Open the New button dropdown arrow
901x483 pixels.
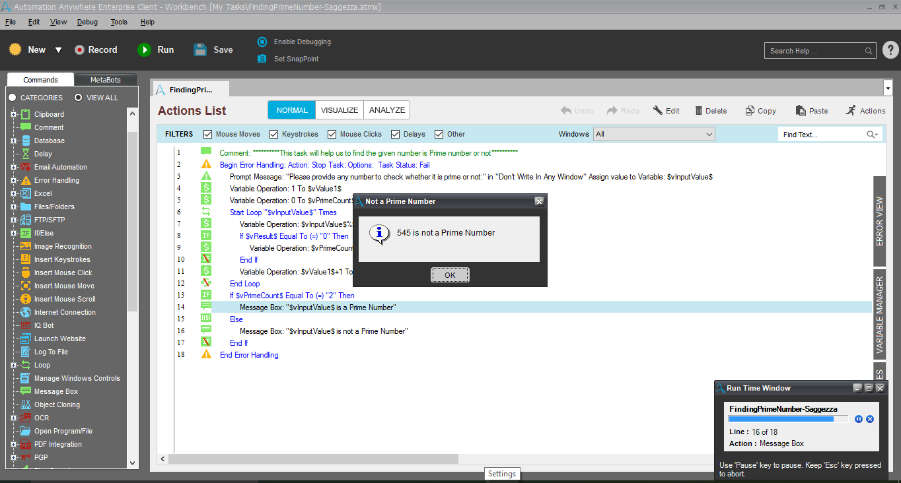pos(58,50)
